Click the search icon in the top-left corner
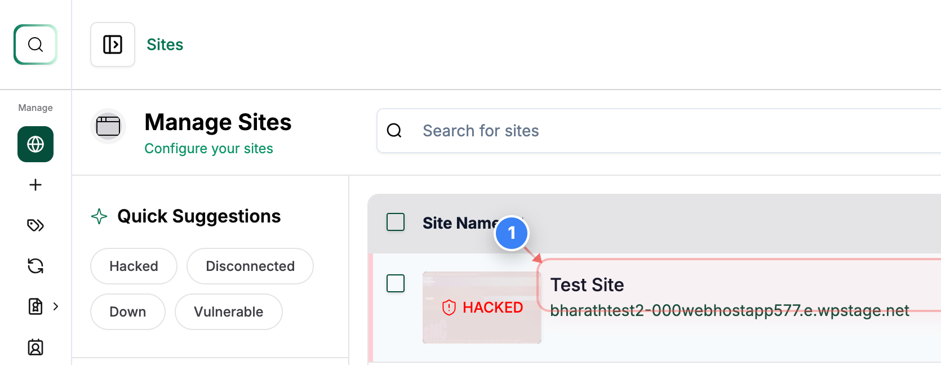The height and width of the screenshot is (365, 941). tap(35, 44)
